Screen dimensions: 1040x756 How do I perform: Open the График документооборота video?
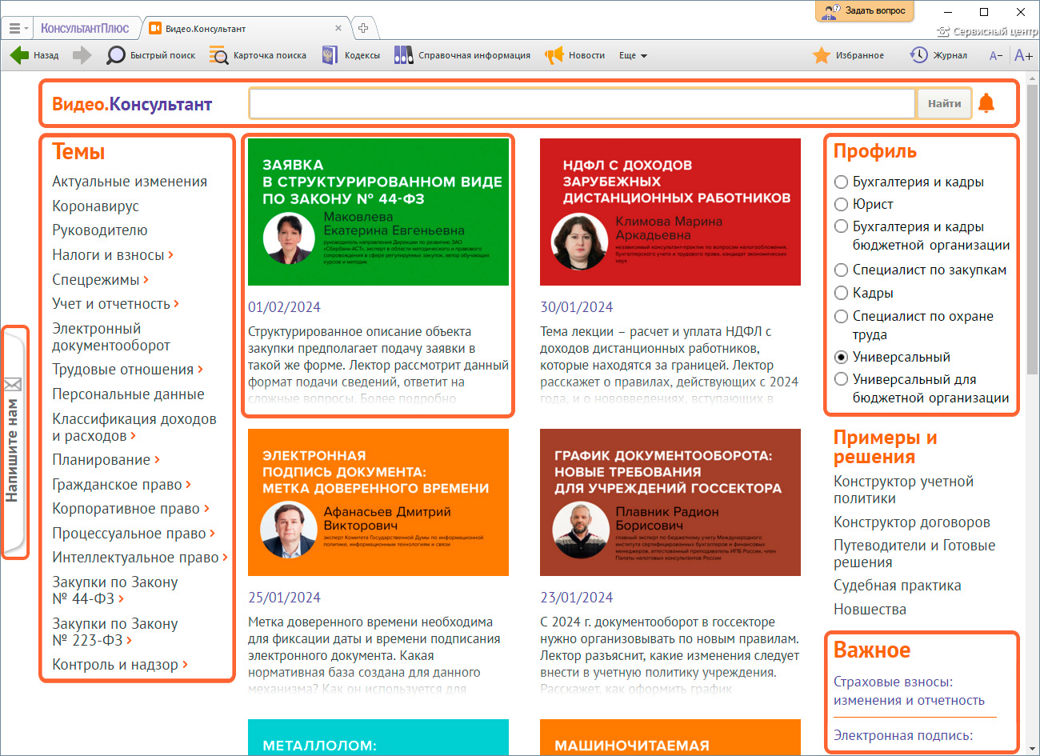[x=670, y=502]
